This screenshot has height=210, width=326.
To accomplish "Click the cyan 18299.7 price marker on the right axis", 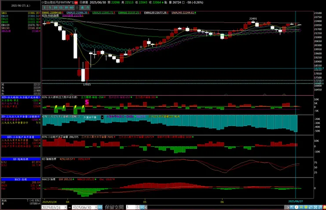I will [319, 69].
